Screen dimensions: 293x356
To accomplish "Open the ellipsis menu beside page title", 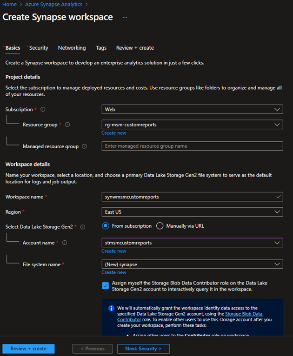I will point(125,18).
